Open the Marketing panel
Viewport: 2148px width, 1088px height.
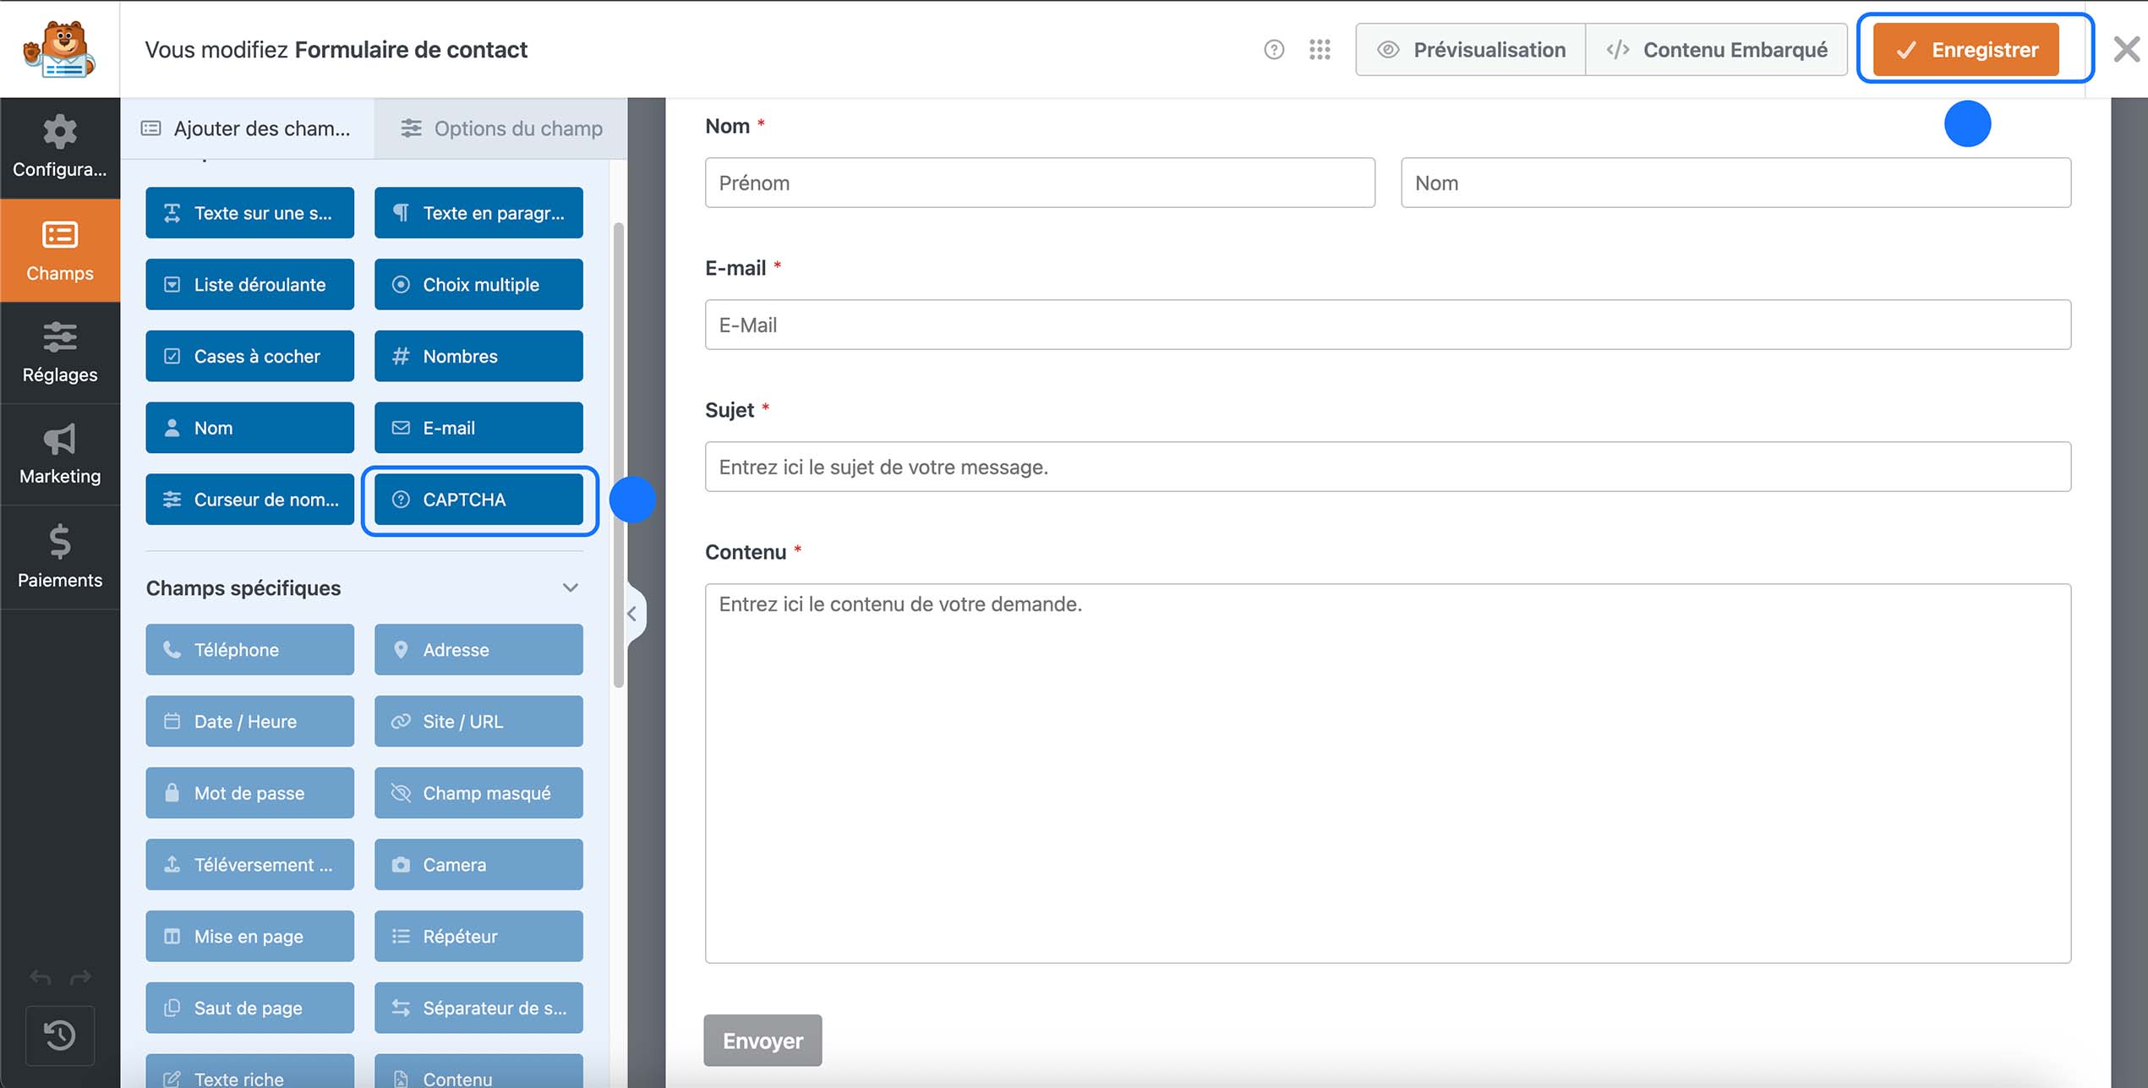(x=59, y=455)
